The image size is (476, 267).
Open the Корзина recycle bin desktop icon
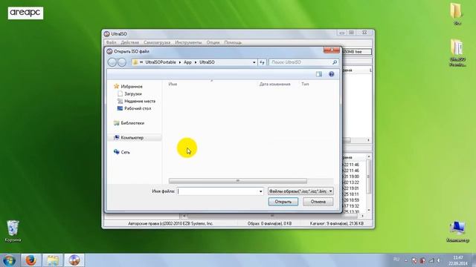13,231
